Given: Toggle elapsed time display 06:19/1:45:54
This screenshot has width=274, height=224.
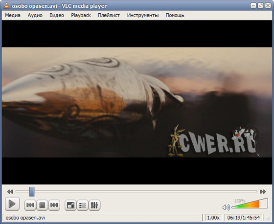Looking at the screenshot, I should (x=244, y=218).
